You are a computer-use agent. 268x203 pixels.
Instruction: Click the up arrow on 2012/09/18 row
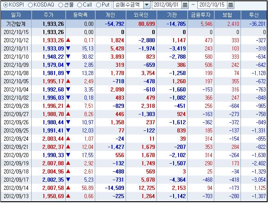point(68,171)
